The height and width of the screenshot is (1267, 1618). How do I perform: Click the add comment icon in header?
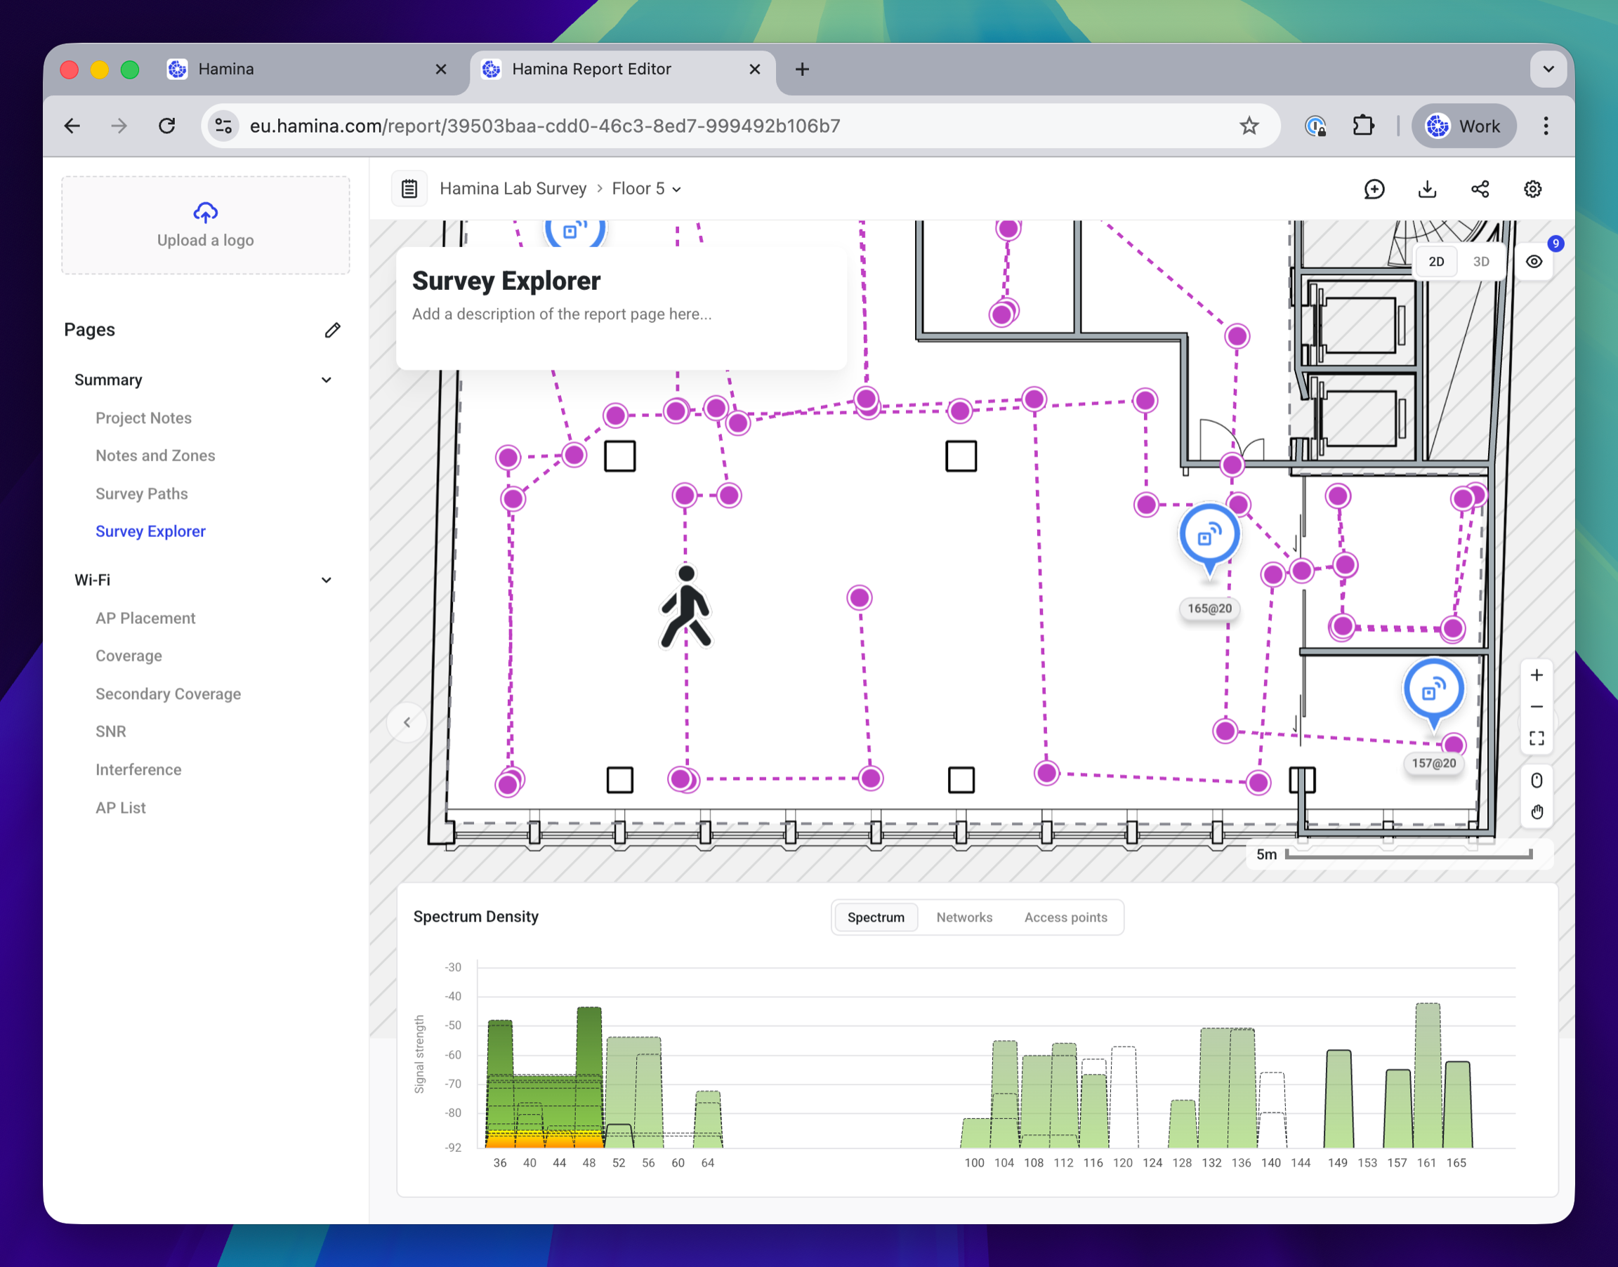1374,189
